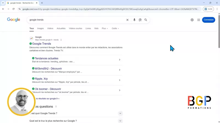220x123 pixels.
Task: Switch to the Web tab
Action: (x=96, y=28)
